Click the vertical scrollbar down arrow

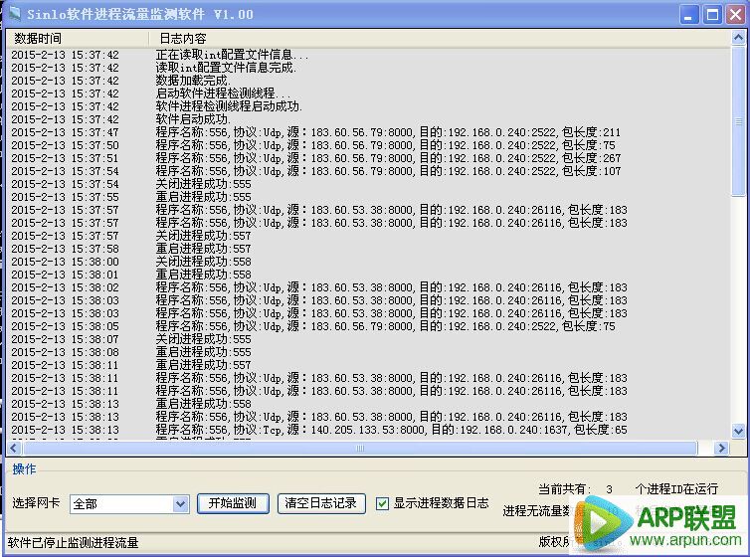738,432
